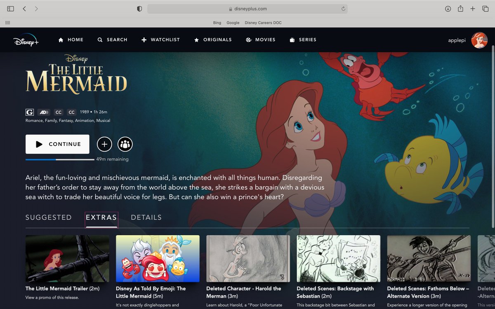The image size is (495, 309).
Task: Toggle the Safari sidebar icon
Action: 11,9
